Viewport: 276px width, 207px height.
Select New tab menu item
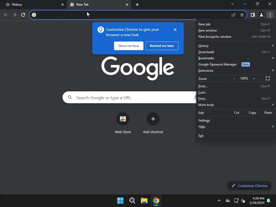[236, 24]
